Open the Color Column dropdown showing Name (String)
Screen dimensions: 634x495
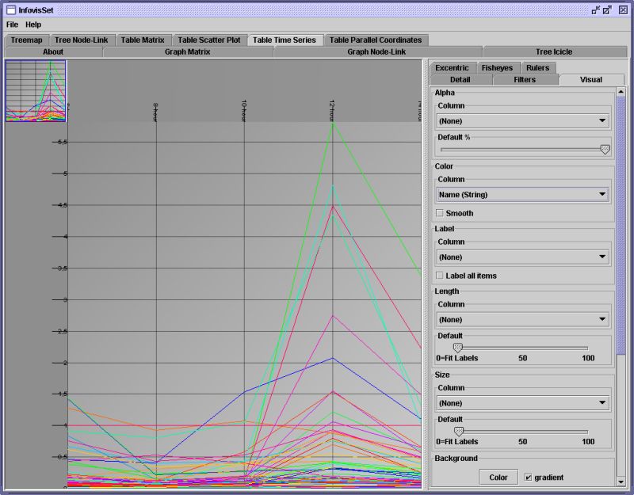(x=523, y=194)
